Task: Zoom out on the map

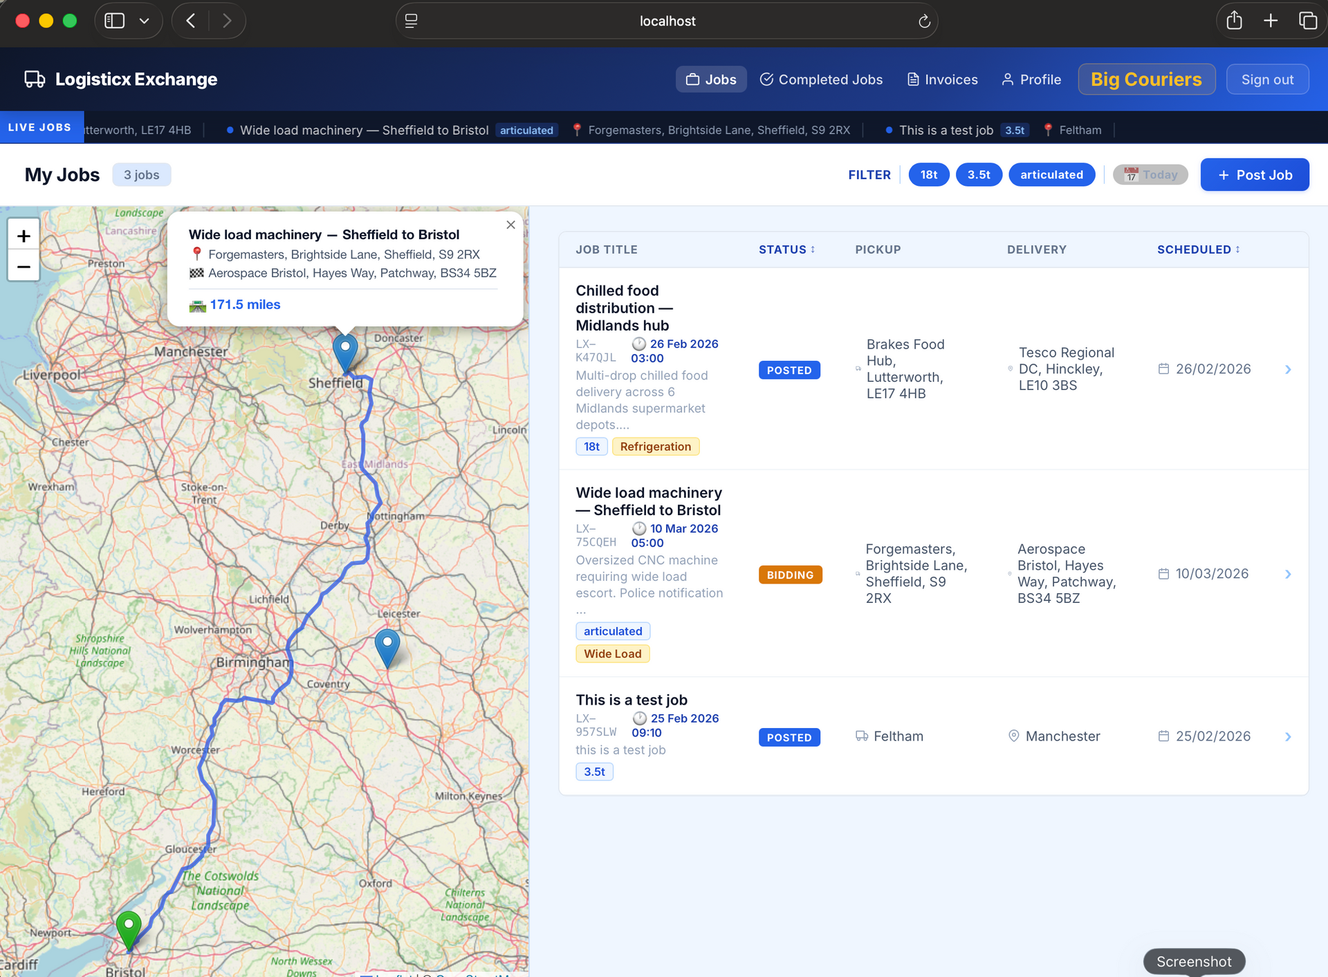Action: tap(24, 267)
